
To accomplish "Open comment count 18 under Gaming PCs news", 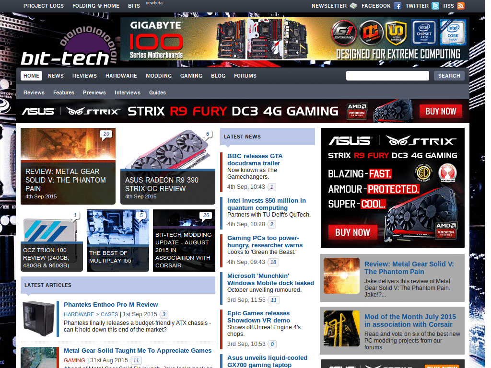I will pos(273,262).
